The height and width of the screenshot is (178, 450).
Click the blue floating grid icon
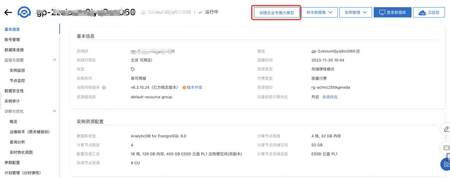446,164
